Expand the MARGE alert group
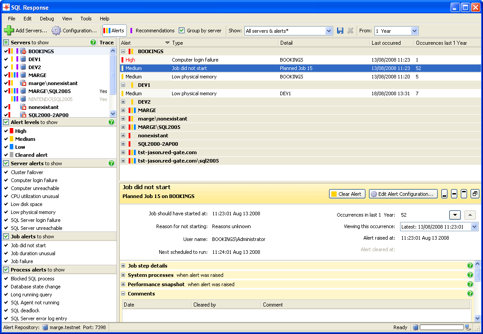The height and width of the screenshot is (334, 483). (x=123, y=110)
